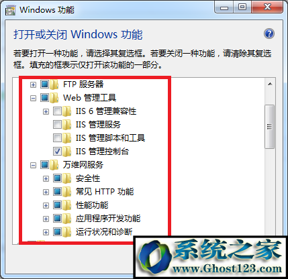This screenshot has height=279, width=288.
Task: Click the IIS 管理控制台 folder icon
Action: [67, 152]
